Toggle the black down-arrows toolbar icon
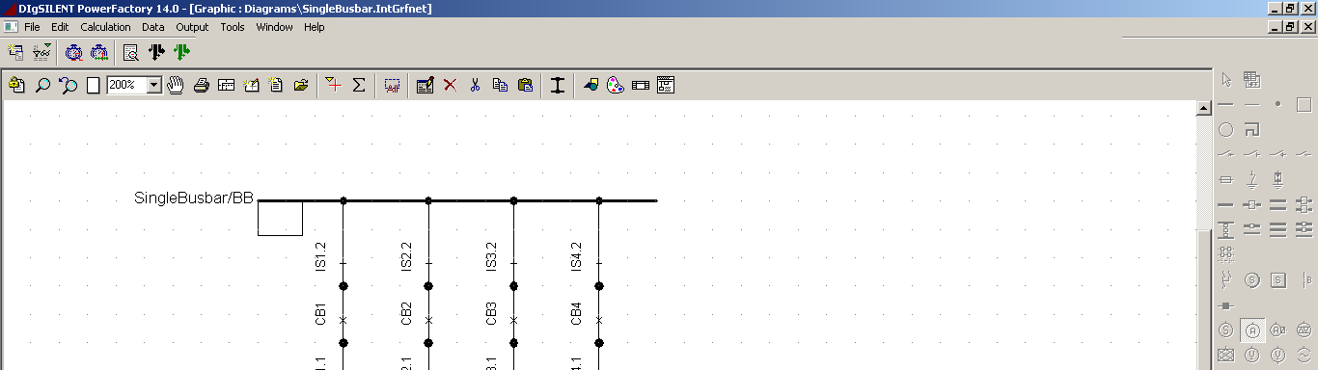 click(x=156, y=52)
